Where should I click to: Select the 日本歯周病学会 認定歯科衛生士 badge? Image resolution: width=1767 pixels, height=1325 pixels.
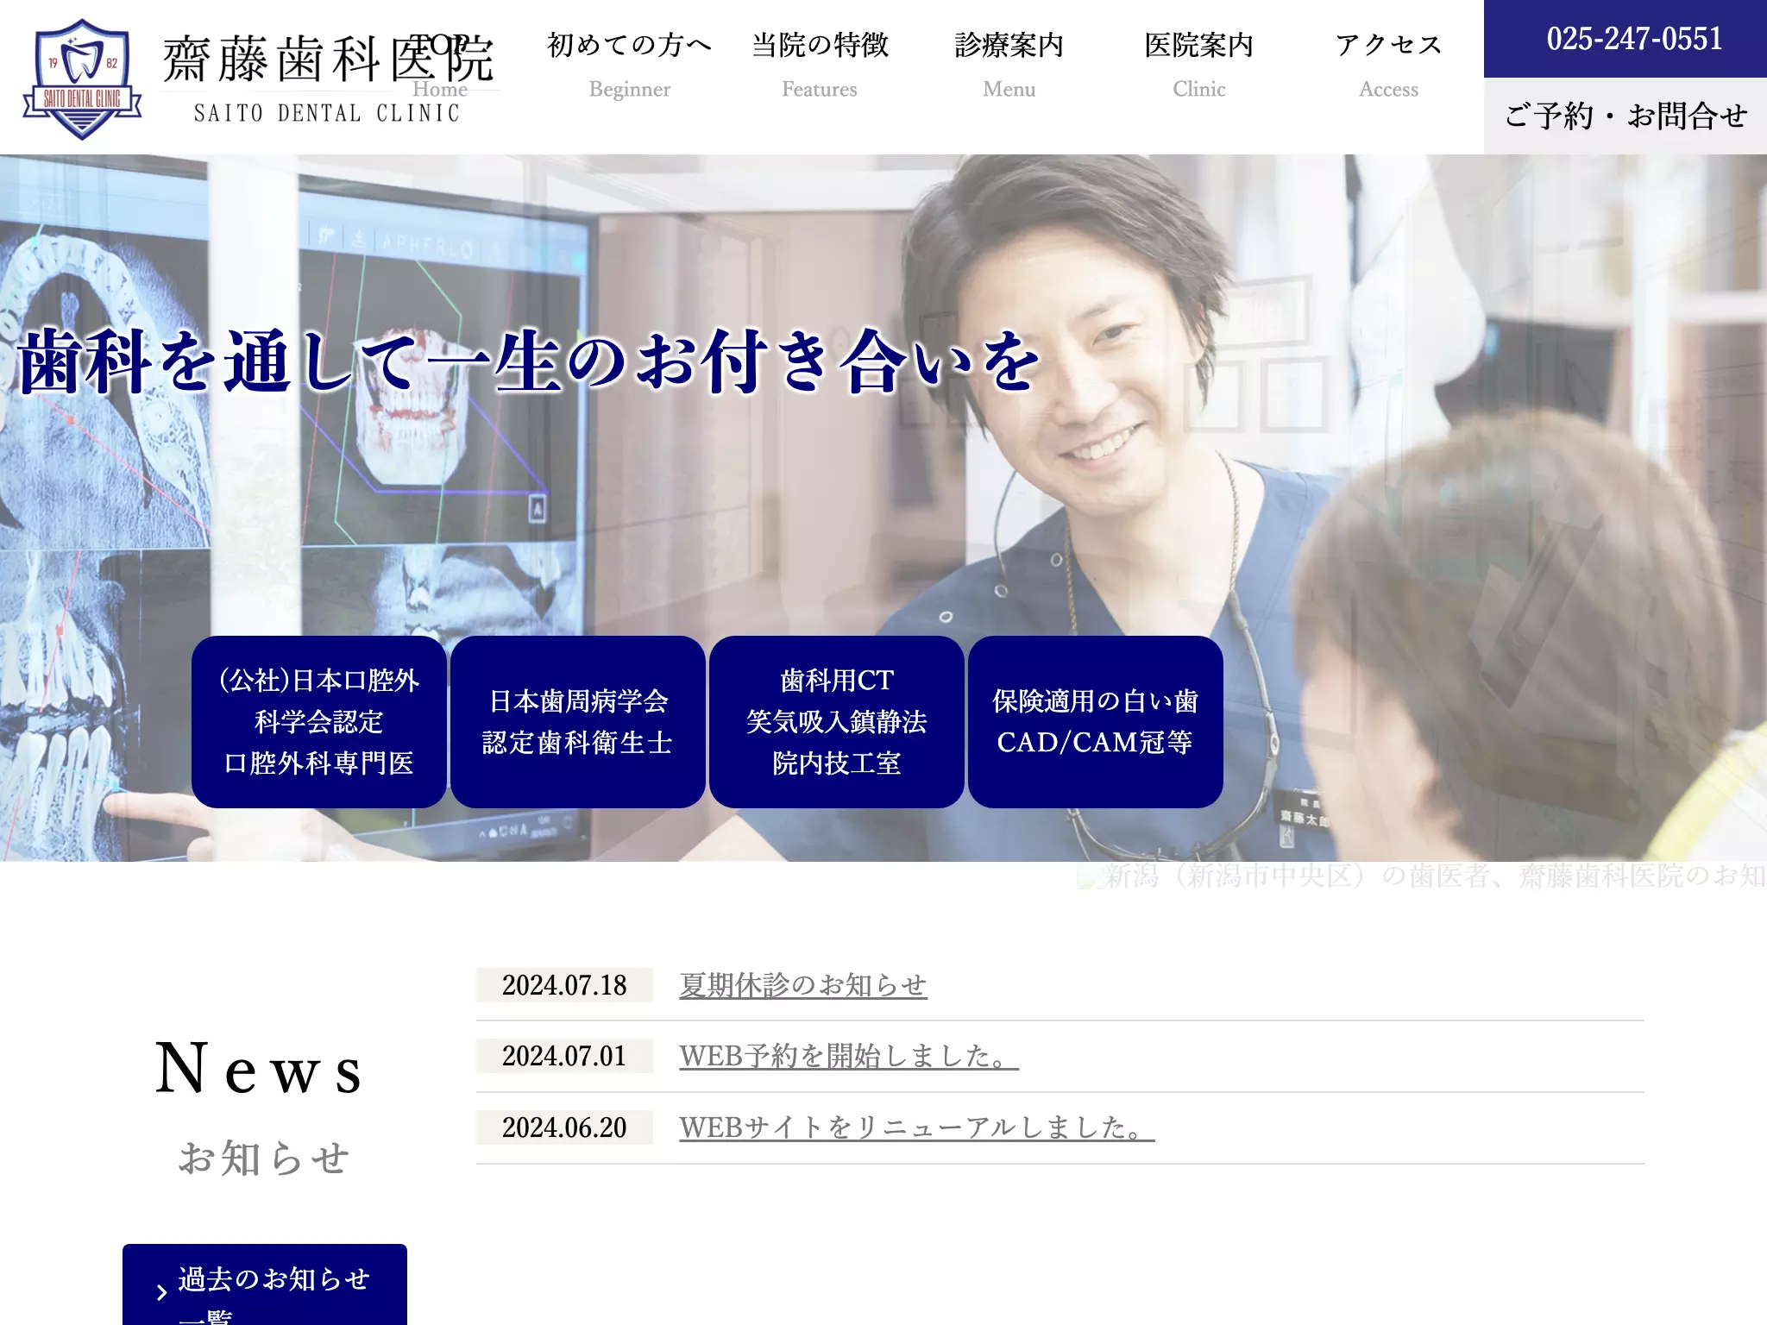[x=578, y=722]
